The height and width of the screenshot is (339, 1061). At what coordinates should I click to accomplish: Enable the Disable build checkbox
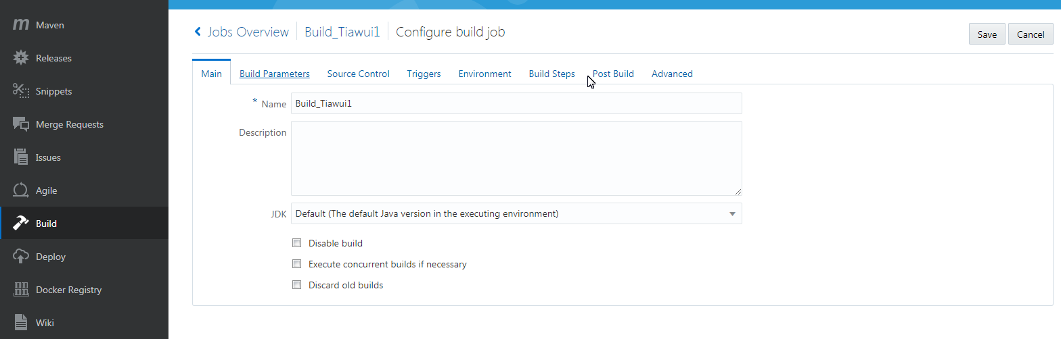coord(296,243)
